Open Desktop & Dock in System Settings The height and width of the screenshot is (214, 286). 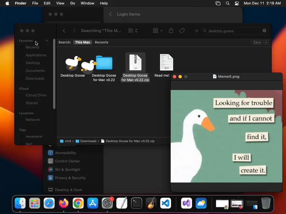(x=65, y=190)
